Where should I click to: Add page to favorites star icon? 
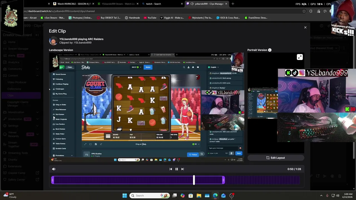[x=304, y=11]
